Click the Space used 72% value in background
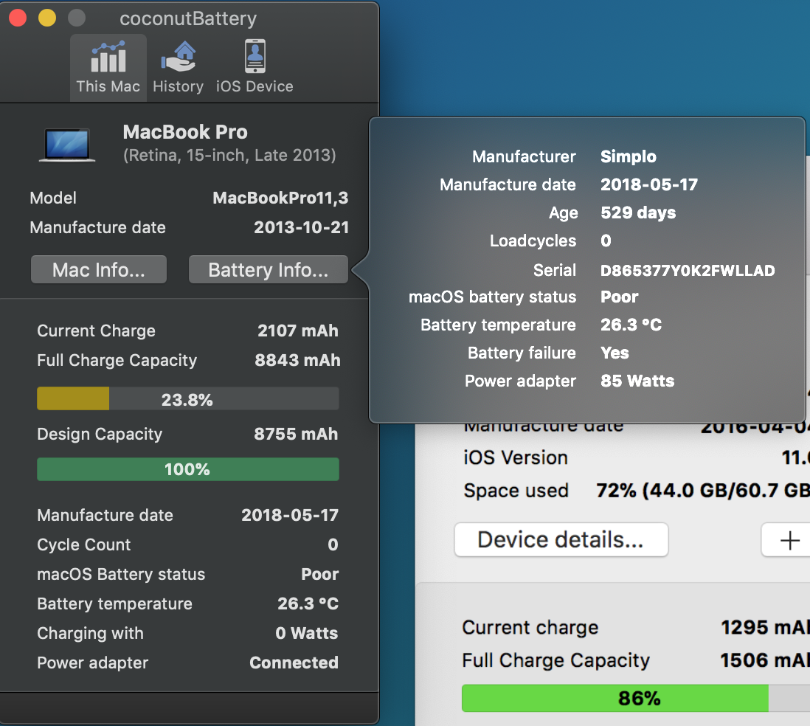 tap(702, 491)
